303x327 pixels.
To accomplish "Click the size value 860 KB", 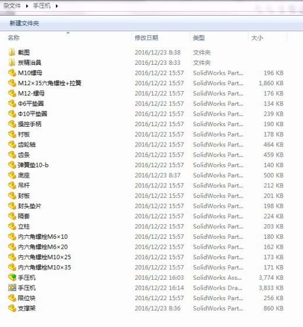I will [273, 308].
